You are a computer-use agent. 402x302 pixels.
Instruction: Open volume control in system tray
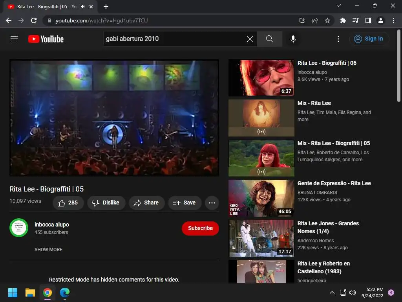tap(353, 293)
